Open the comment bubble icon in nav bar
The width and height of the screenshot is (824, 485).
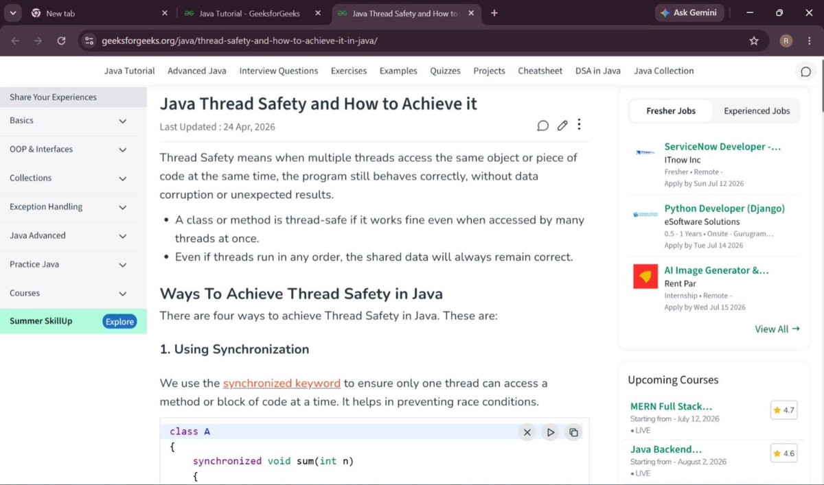coord(806,71)
